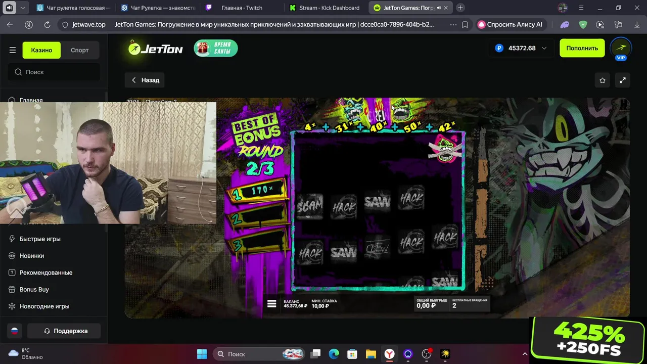Click the SCAM symbol on the reels
The image size is (647, 364).
310,206
